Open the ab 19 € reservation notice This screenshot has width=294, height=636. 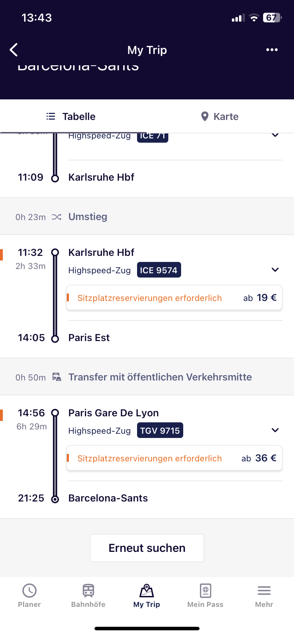click(x=174, y=297)
